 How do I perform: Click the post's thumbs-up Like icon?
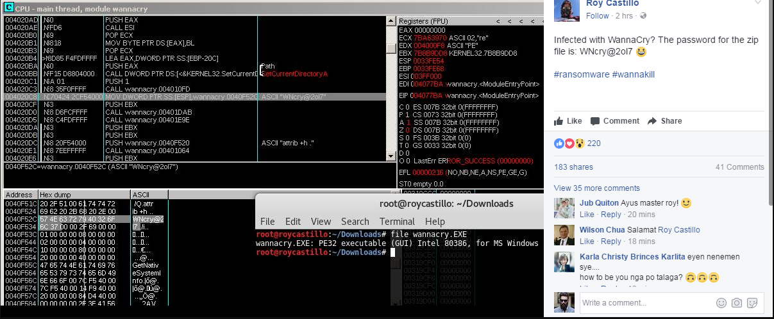click(559, 121)
